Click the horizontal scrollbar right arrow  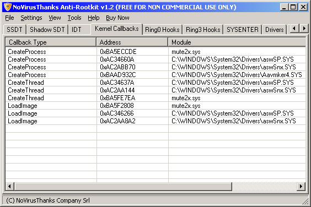click(x=301, y=187)
